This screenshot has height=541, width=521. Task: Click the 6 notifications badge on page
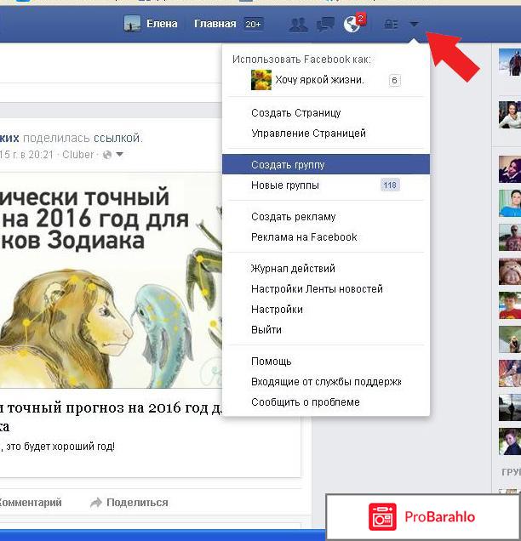tap(394, 81)
